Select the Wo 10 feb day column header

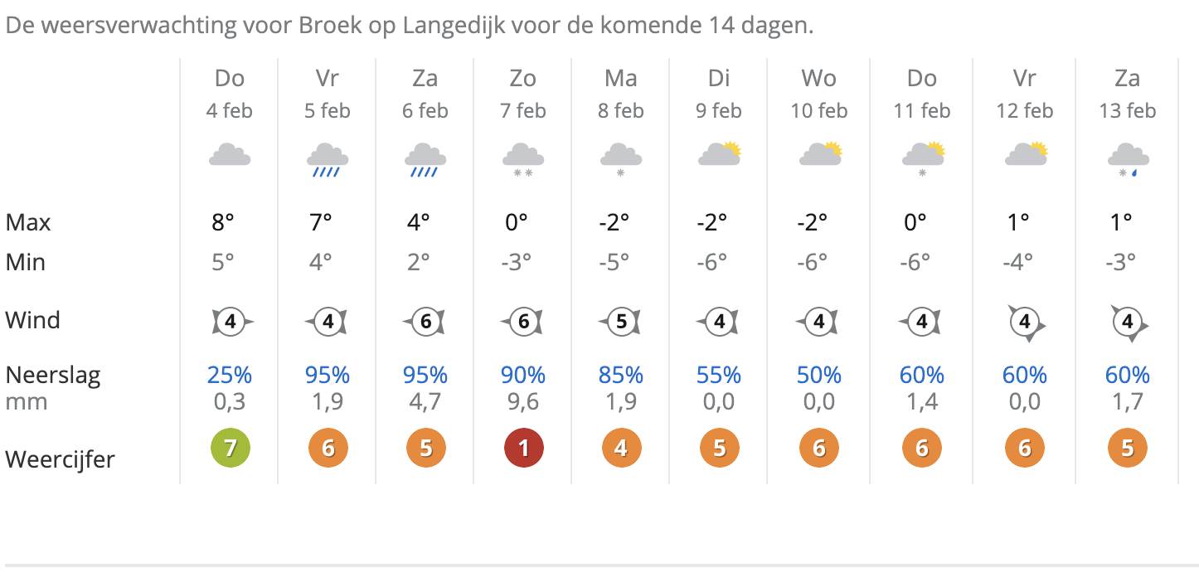click(818, 93)
